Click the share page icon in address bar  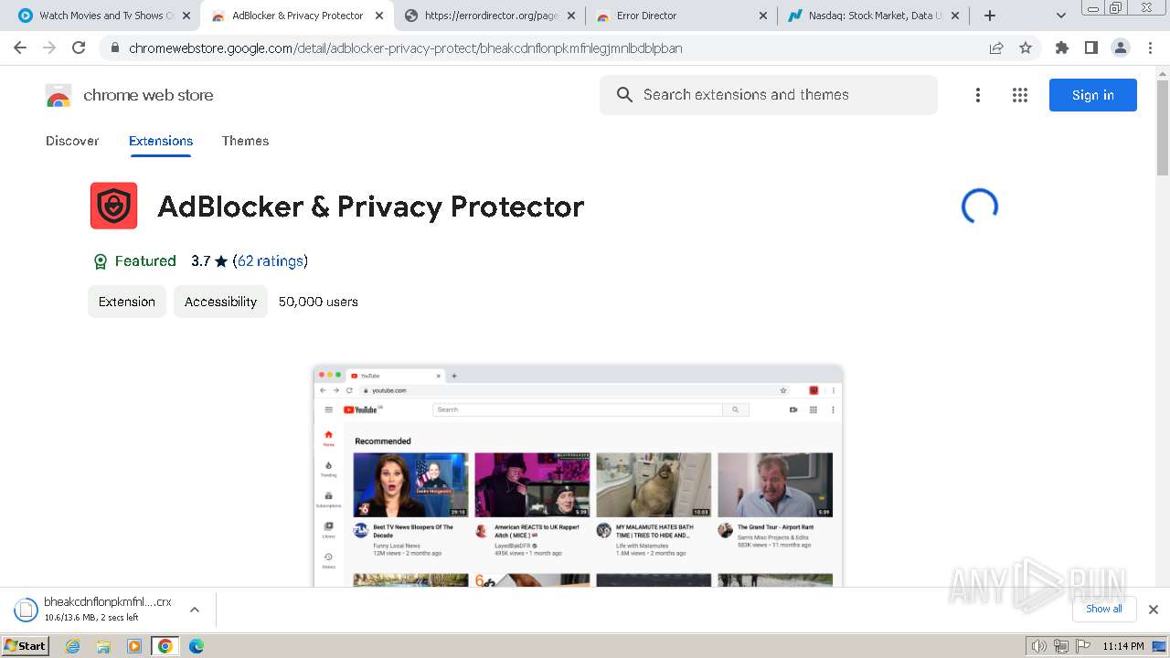click(996, 48)
